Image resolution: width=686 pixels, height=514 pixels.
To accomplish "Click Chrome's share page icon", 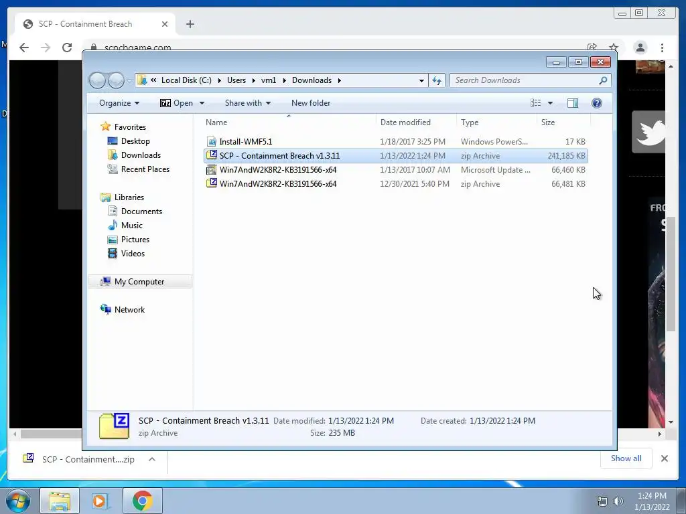I will click(592, 48).
